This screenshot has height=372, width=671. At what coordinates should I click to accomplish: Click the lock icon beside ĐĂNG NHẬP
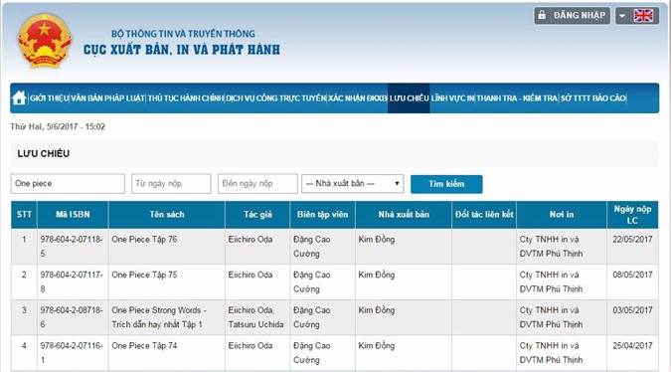[x=542, y=15]
